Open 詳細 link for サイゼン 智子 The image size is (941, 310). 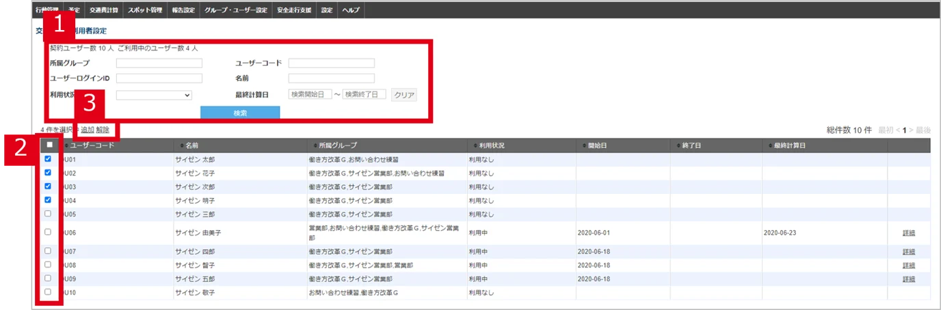909,265
